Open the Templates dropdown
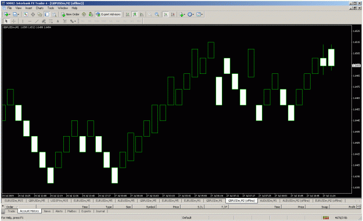This screenshot has height=221, width=363. click(199, 15)
